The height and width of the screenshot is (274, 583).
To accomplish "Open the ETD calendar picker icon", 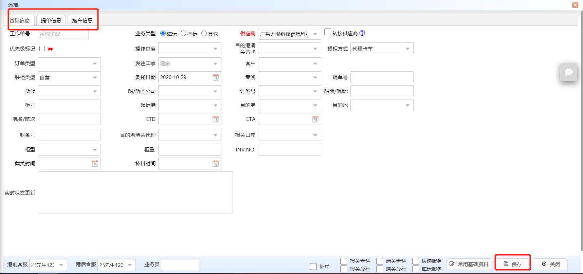I will (216, 119).
